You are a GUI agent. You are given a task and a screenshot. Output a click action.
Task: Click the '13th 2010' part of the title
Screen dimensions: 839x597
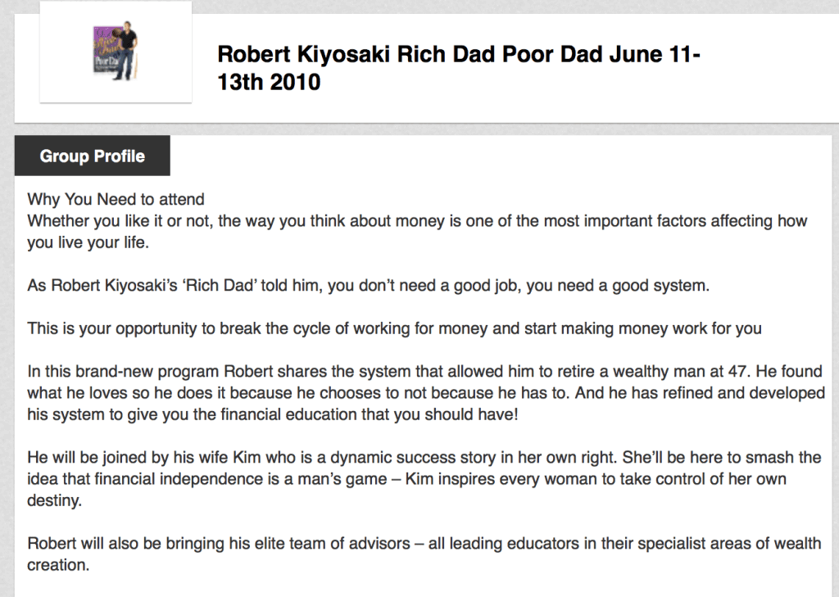[269, 83]
